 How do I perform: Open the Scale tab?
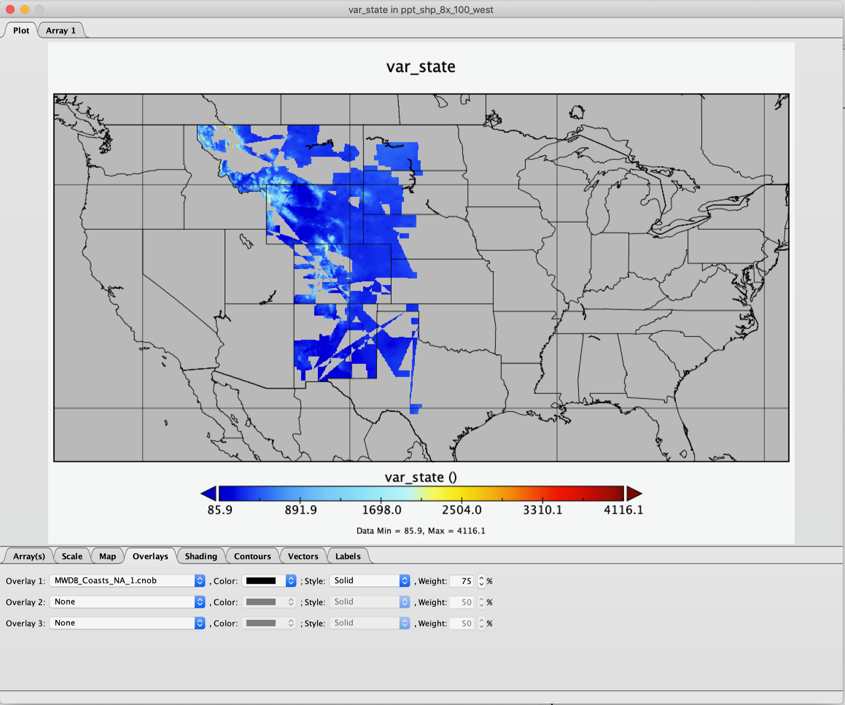(x=72, y=556)
